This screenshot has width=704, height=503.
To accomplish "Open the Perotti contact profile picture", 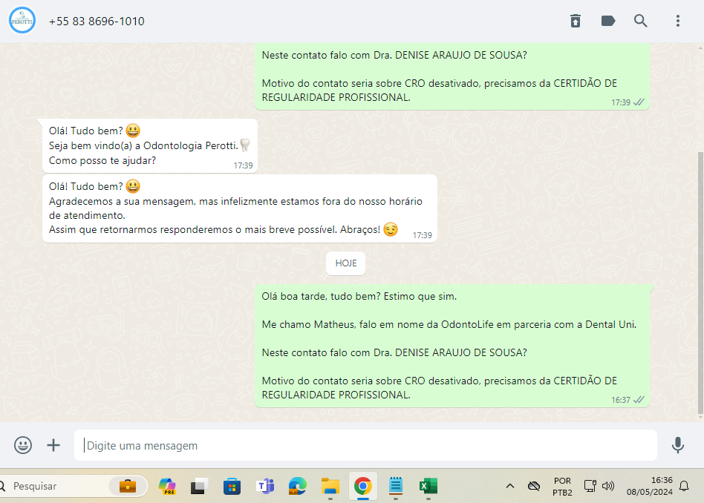I will coord(22,20).
